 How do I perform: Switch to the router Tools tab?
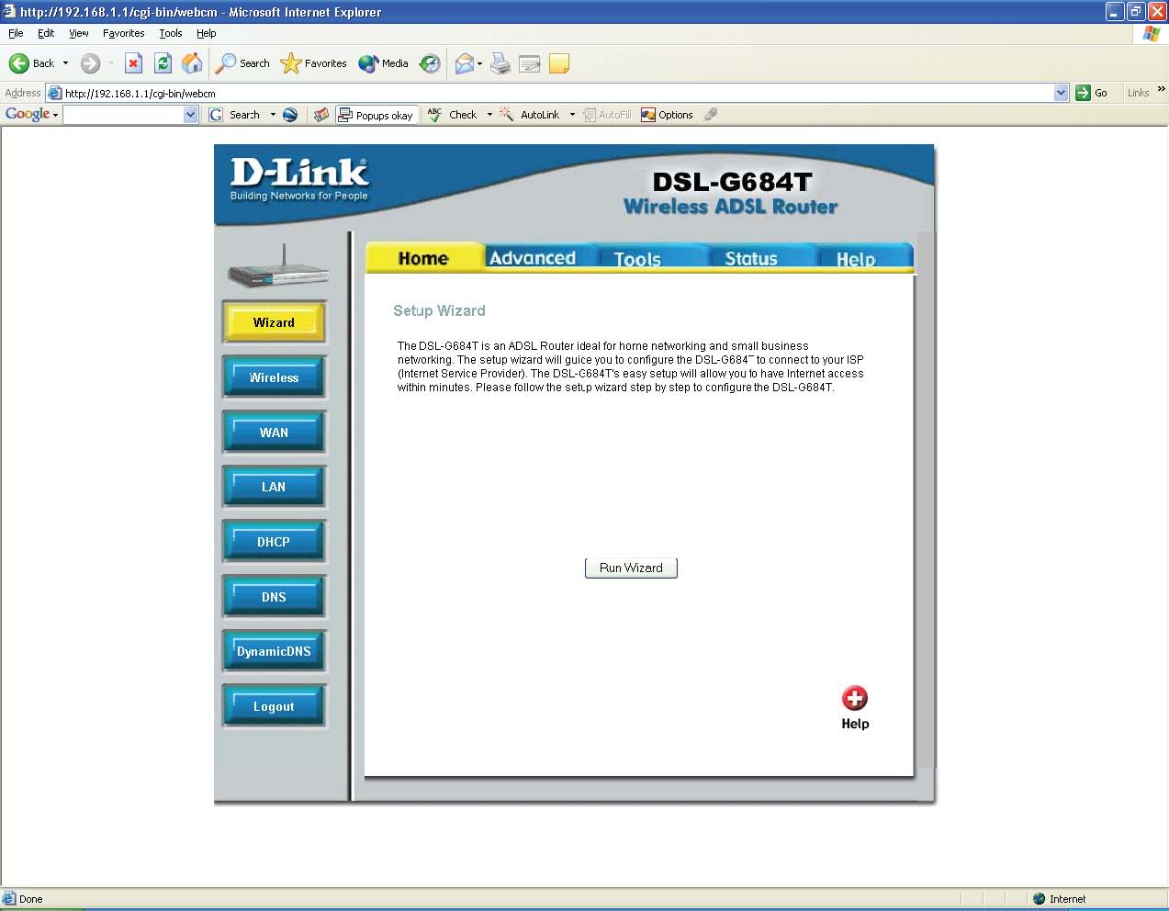pos(637,259)
